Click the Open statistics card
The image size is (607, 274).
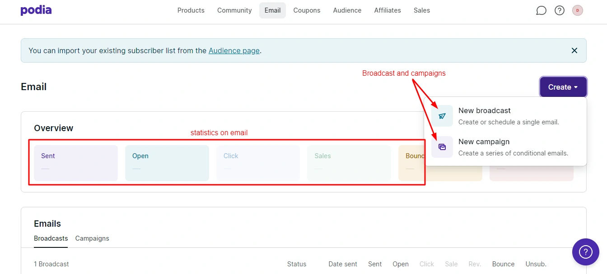click(x=167, y=163)
